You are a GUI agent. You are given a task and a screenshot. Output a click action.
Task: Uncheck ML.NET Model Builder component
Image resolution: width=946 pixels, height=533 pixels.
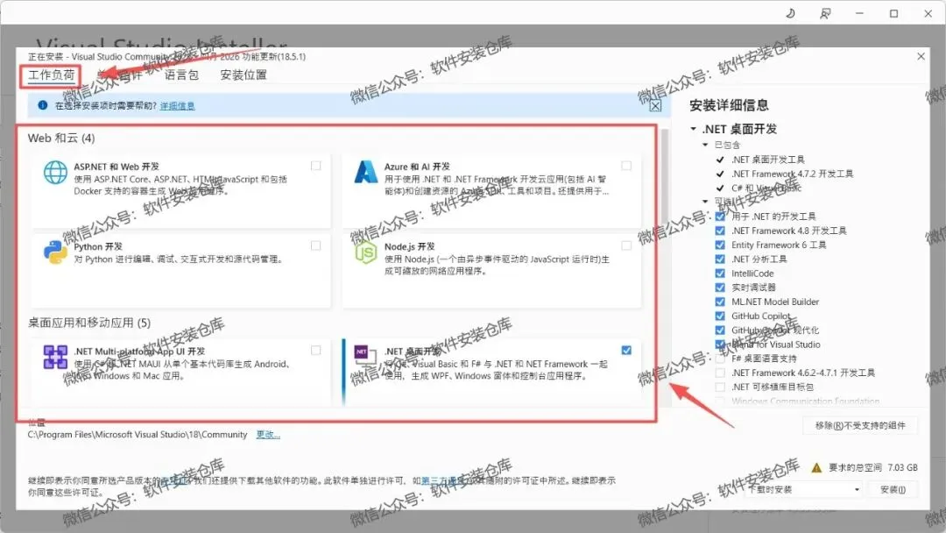pos(720,302)
